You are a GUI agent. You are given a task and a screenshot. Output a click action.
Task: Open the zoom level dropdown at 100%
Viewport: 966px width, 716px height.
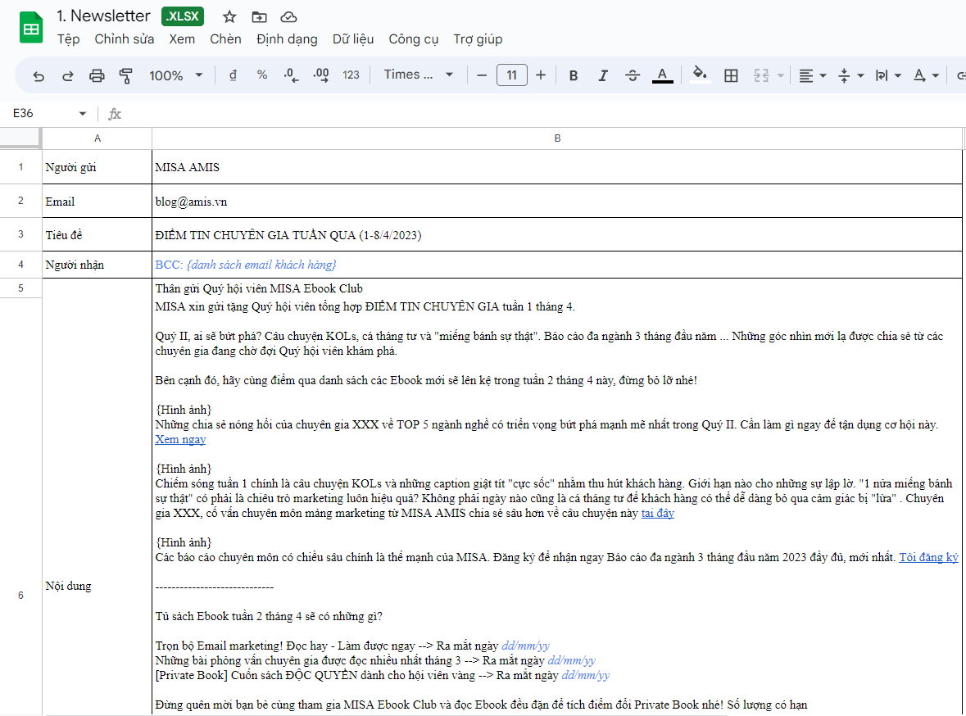tap(175, 75)
